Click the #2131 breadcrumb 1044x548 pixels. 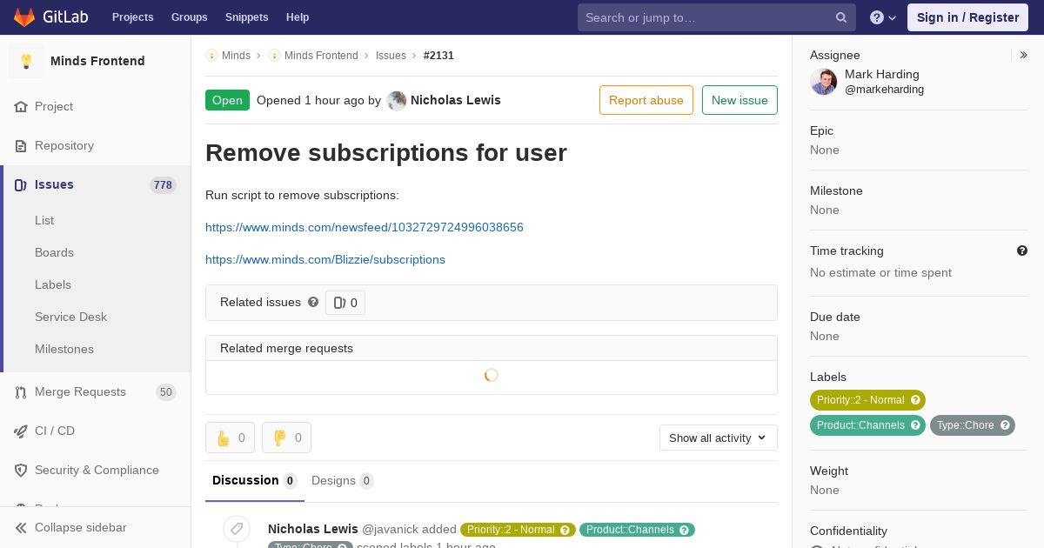[438, 55]
